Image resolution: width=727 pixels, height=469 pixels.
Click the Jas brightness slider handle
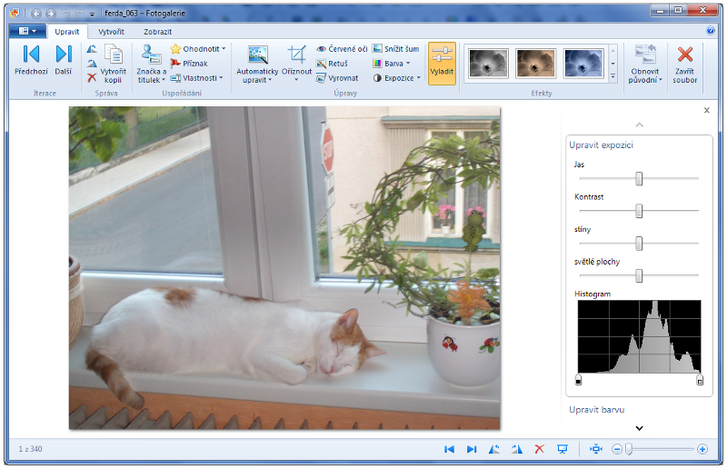pyautogui.click(x=639, y=178)
